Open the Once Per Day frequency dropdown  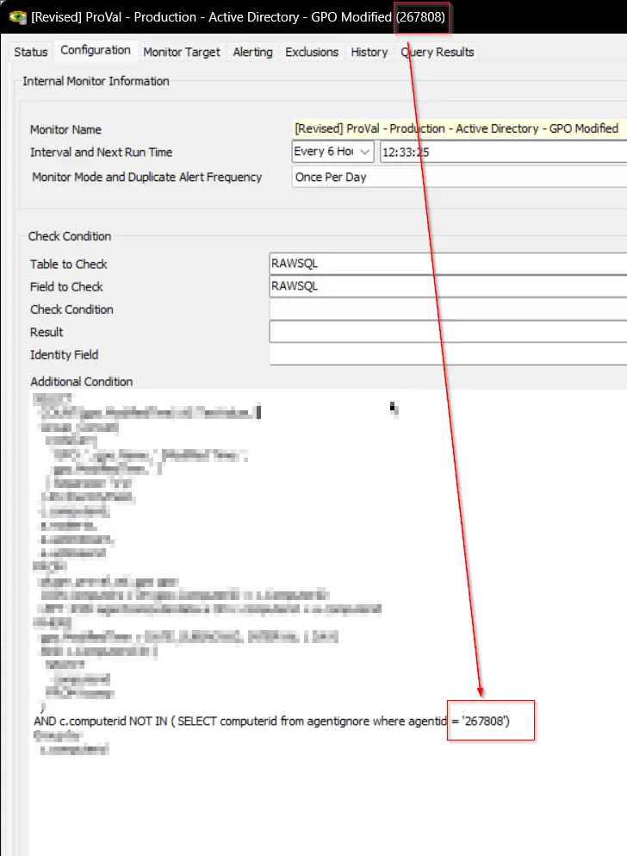(x=459, y=177)
